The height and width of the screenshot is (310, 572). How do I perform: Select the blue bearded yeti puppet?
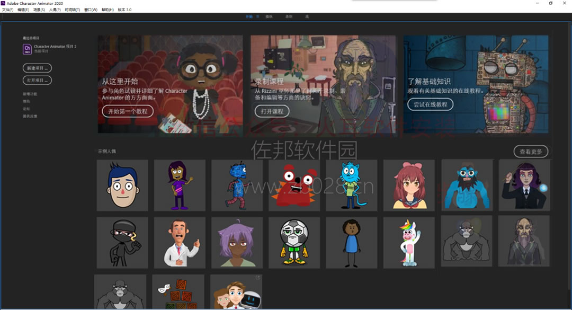[x=467, y=185]
